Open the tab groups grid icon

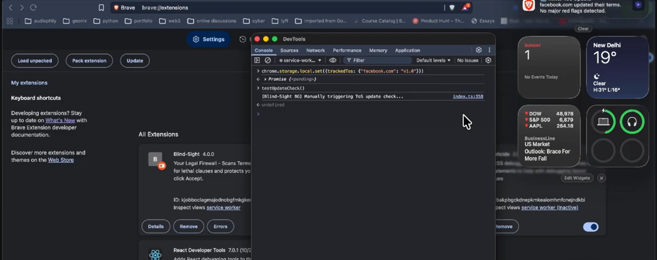pos(10,21)
